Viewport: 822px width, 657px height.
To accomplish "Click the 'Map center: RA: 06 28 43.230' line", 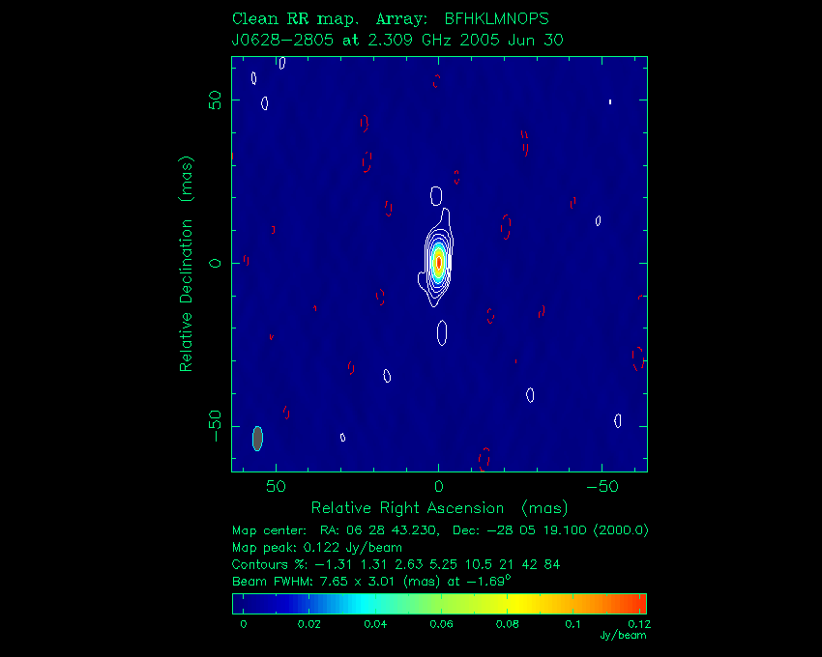I will [x=440, y=530].
